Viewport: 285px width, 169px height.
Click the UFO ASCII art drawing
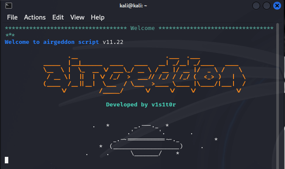pyautogui.click(x=146, y=140)
